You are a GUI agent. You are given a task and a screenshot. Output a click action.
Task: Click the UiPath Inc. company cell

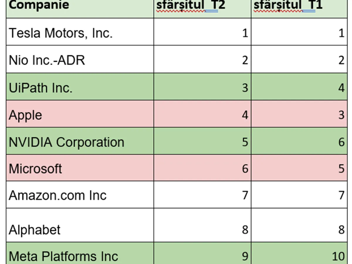pos(80,87)
